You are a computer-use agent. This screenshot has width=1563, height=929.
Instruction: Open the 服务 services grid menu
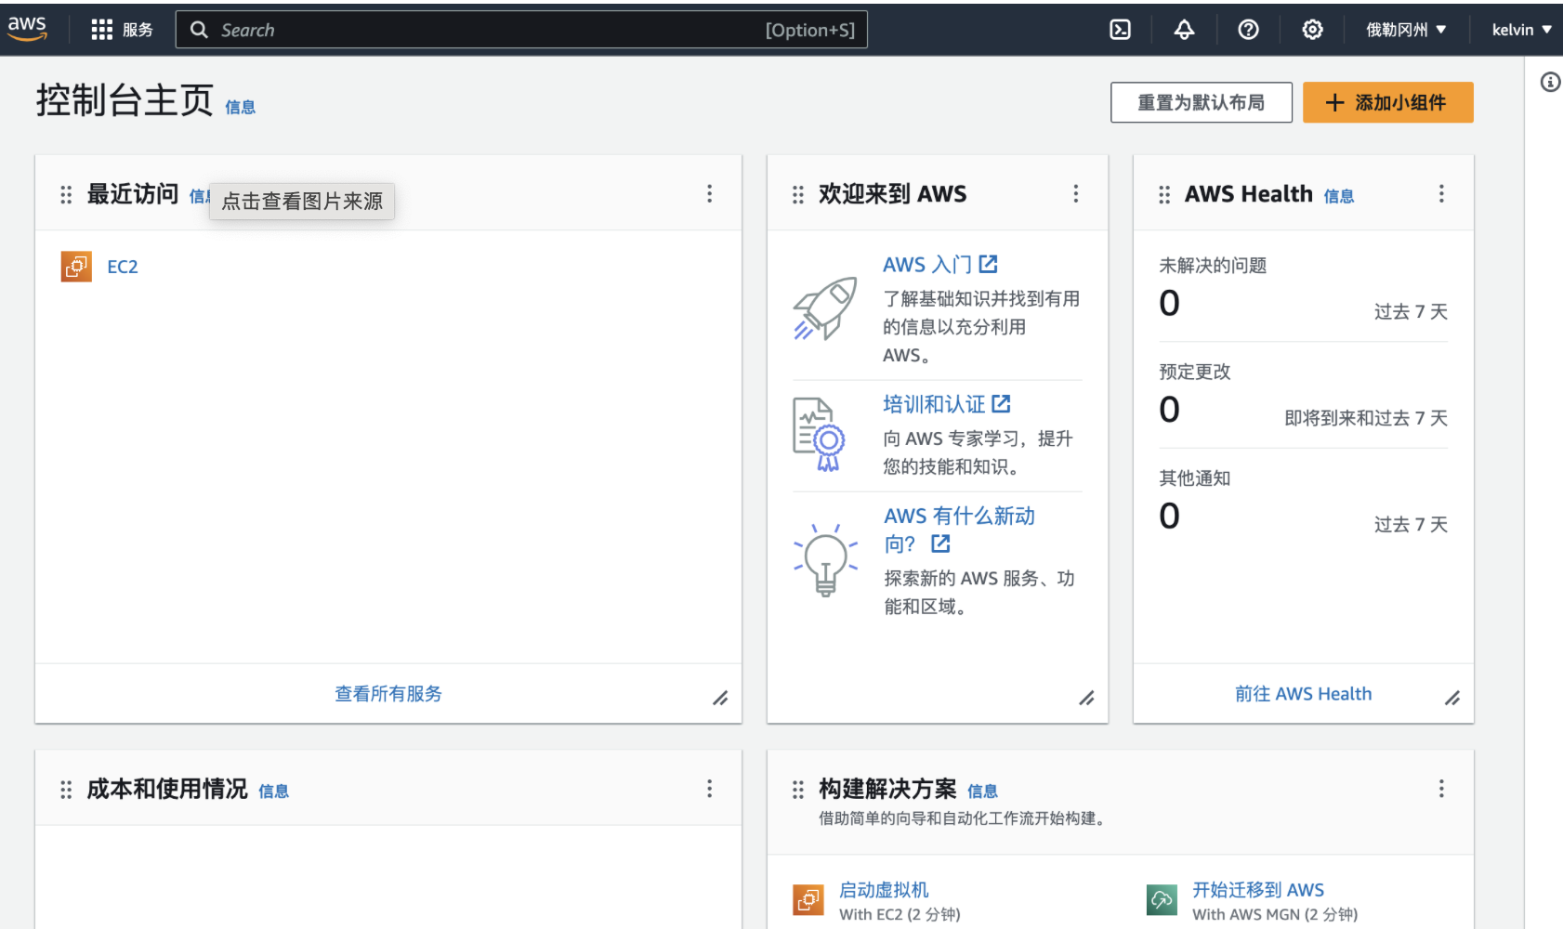pos(122,30)
